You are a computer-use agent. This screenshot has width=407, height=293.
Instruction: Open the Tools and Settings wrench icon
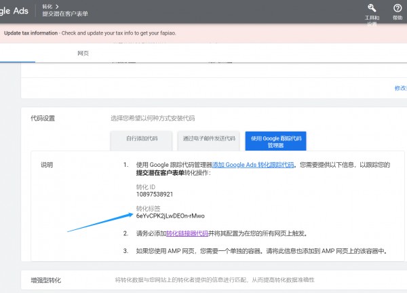[x=372, y=8]
